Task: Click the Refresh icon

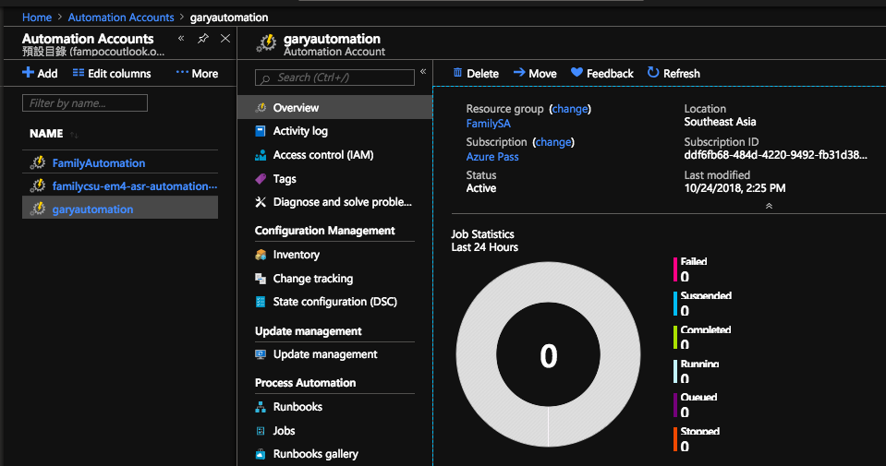Action: point(653,72)
